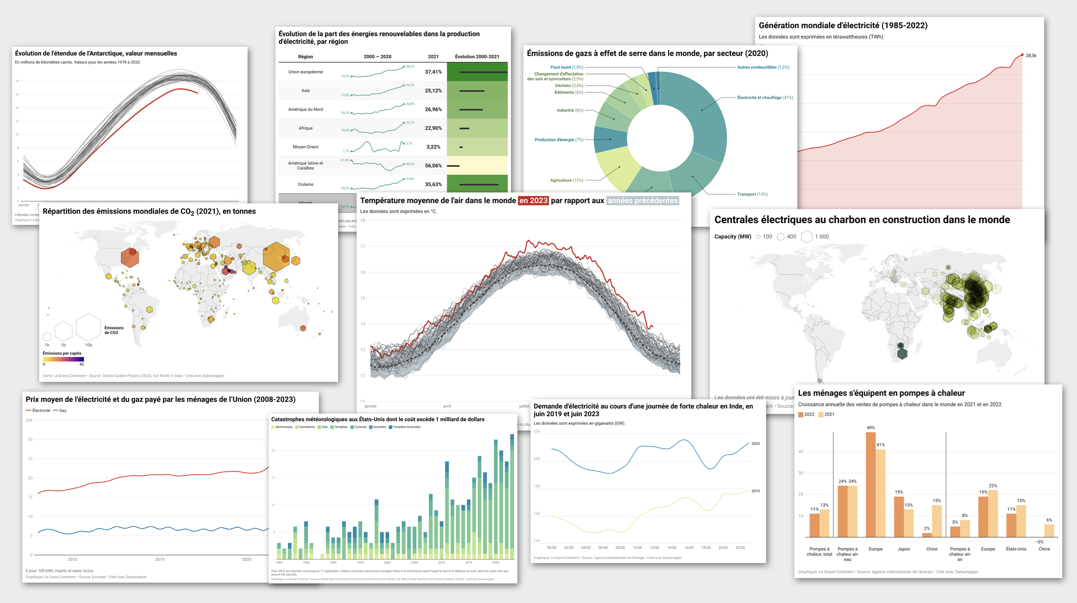Click the 2022 orange legend swatch
1077x603 pixels.
click(801, 414)
